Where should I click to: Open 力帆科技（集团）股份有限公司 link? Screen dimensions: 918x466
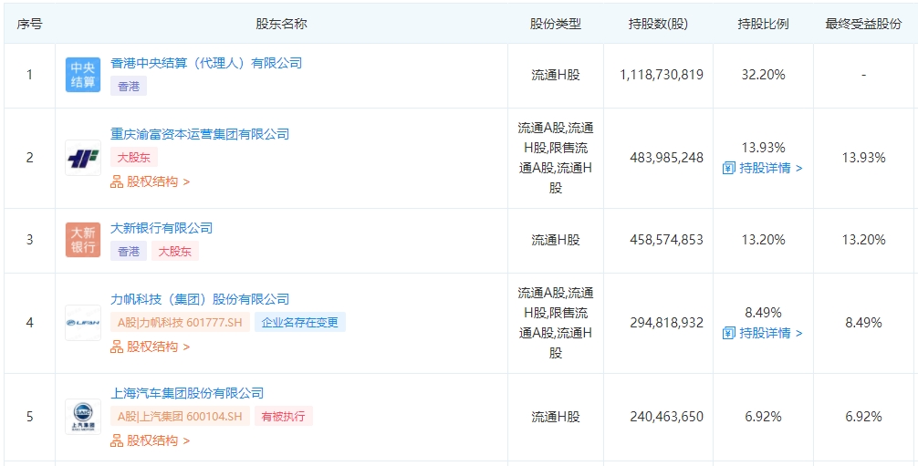[200, 299]
